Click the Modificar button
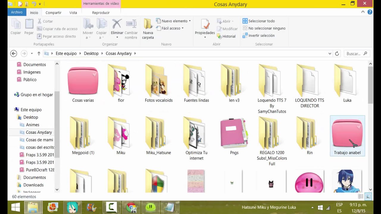381x214 pixels. coord(227,29)
